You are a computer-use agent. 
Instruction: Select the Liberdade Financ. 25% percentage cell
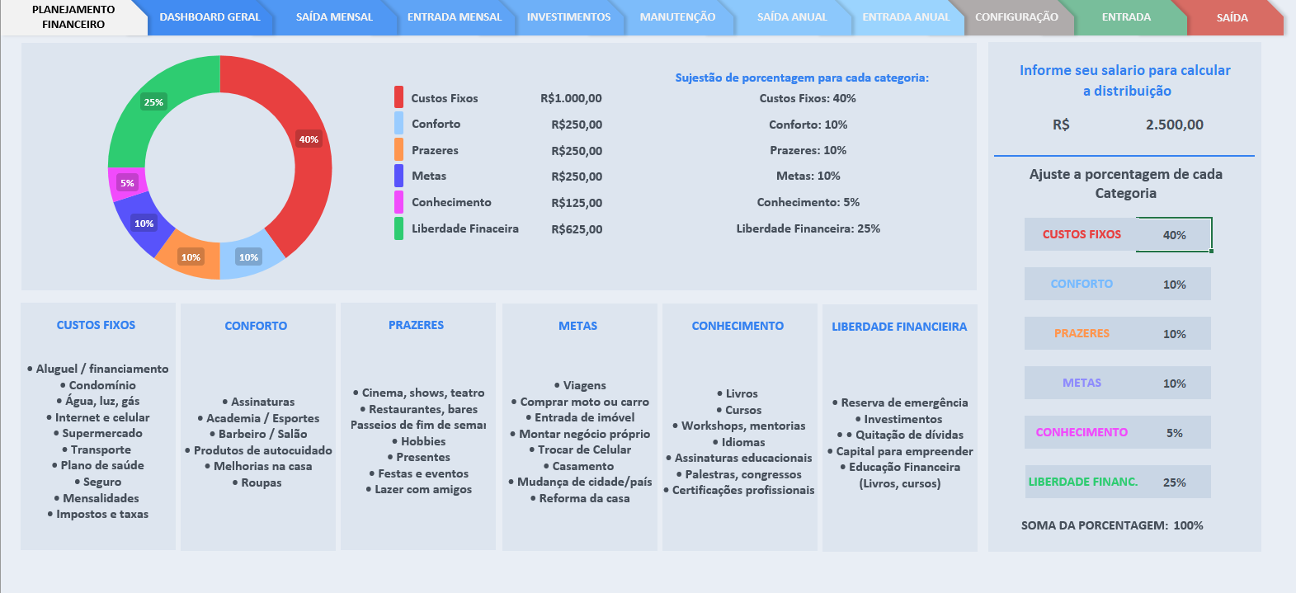[1174, 482]
